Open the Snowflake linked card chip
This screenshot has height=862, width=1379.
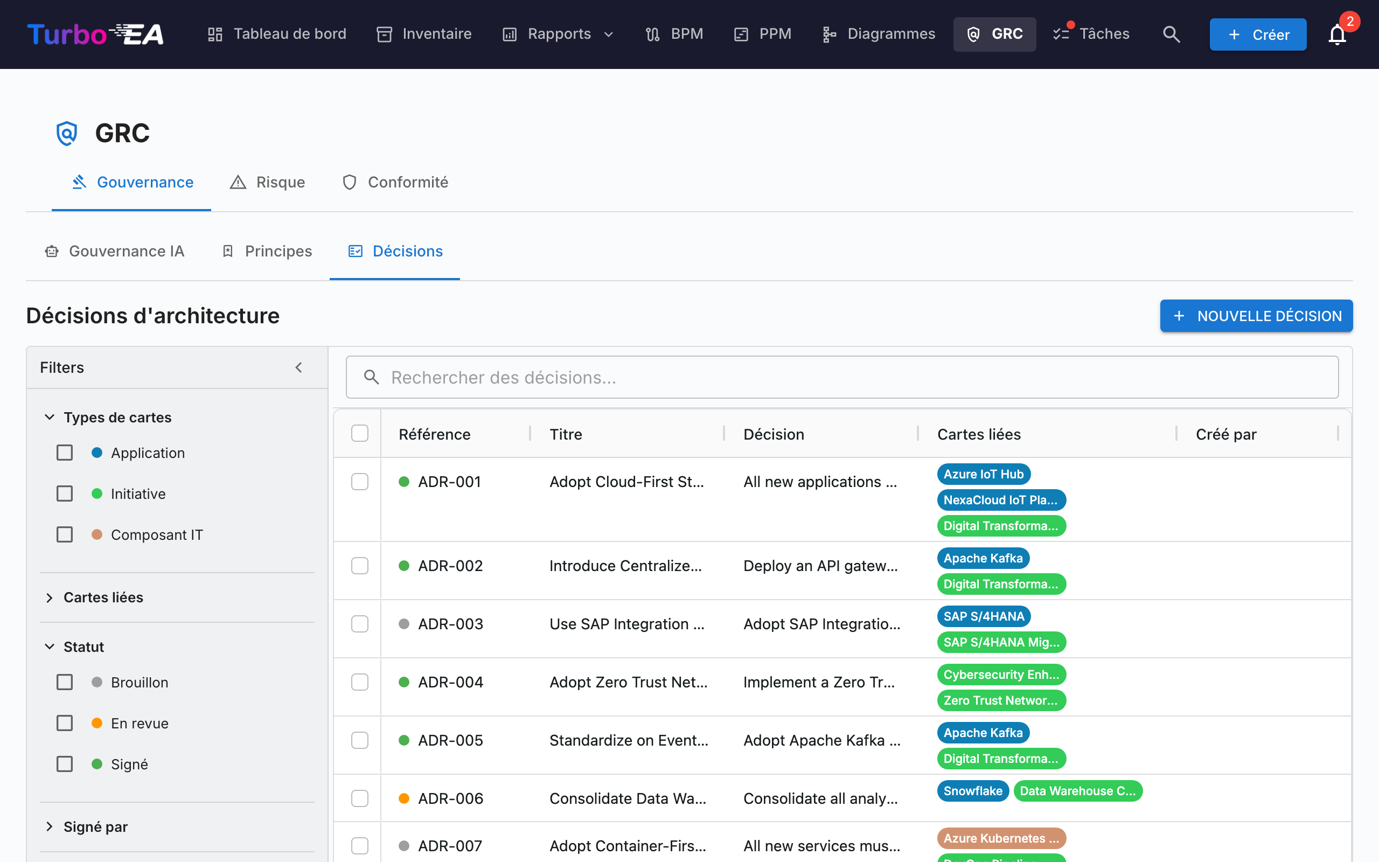point(973,791)
